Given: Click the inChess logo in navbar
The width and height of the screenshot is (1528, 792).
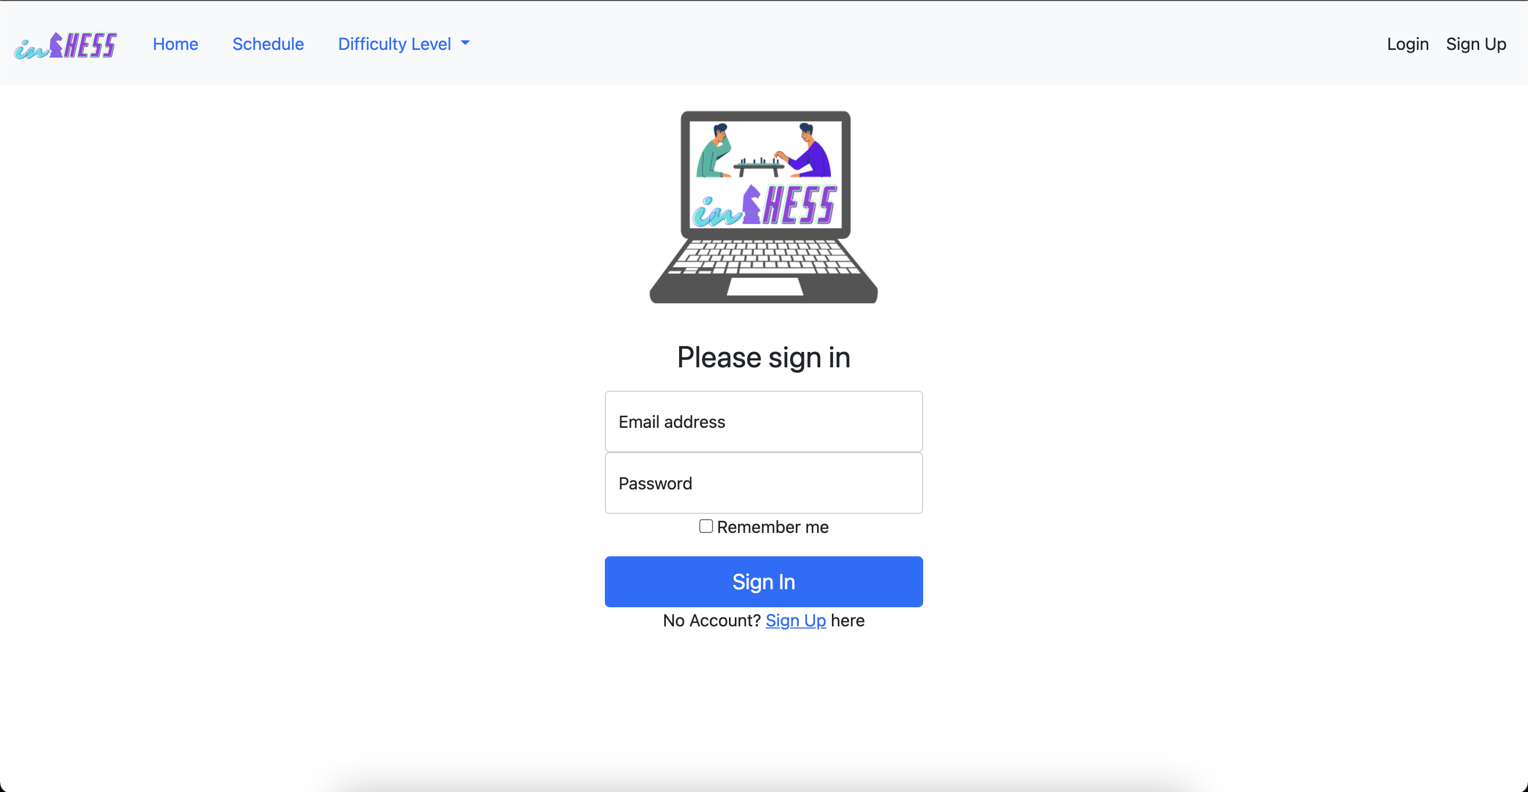Looking at the screenshot, I should [x=66, y=45].
